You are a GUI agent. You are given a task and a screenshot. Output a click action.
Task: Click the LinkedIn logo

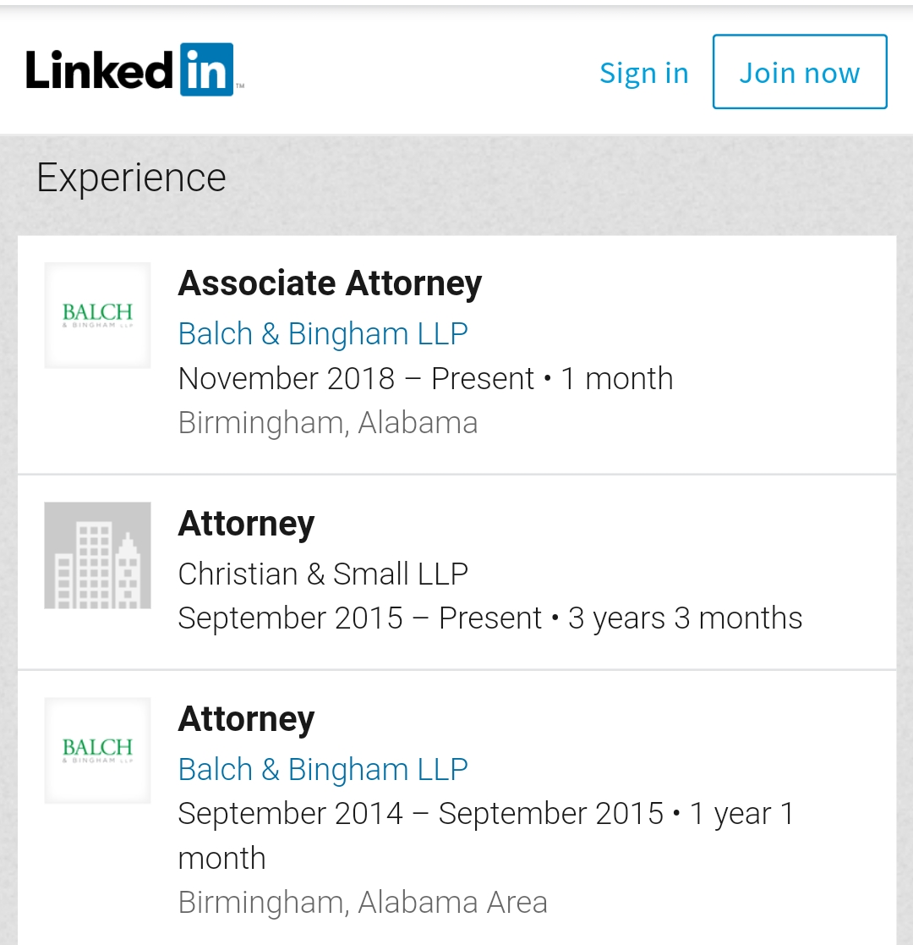135,69
